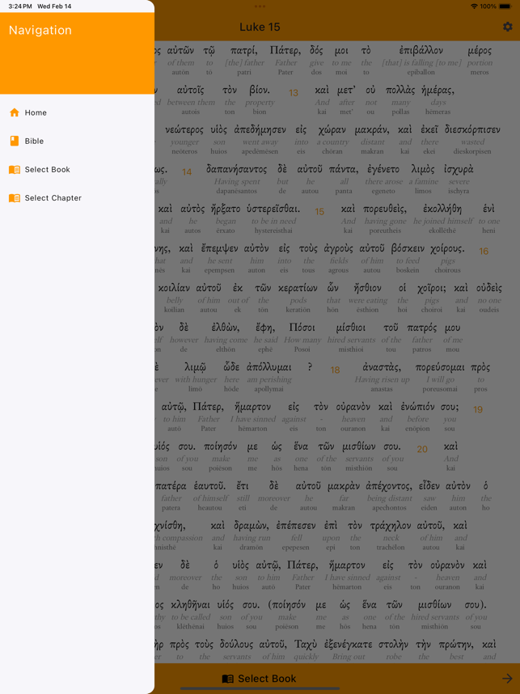Image resolution: width=520 pixels, height=694 pixels.
Task: Click the Home house icon in the drawer
Action: [15, 112]
